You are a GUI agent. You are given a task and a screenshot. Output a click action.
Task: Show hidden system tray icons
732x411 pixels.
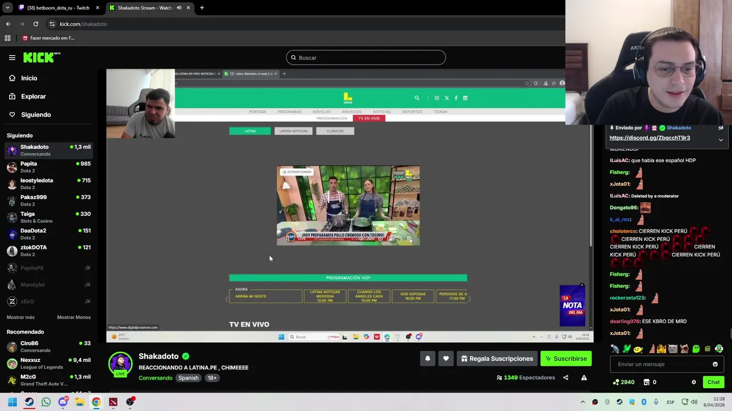point(583,402)
